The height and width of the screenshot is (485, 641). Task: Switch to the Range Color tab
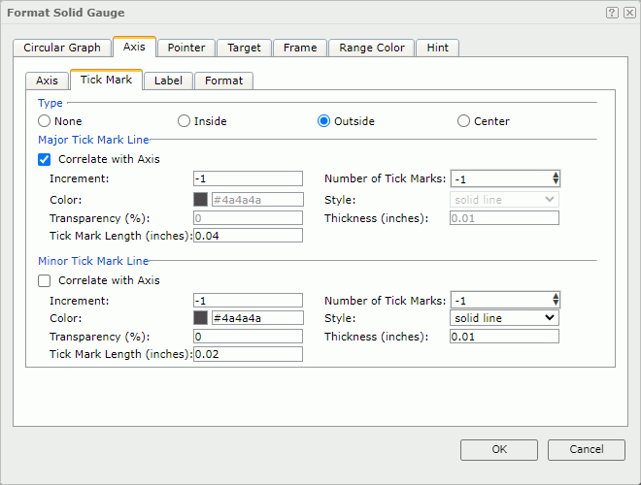tap(372, 48)
